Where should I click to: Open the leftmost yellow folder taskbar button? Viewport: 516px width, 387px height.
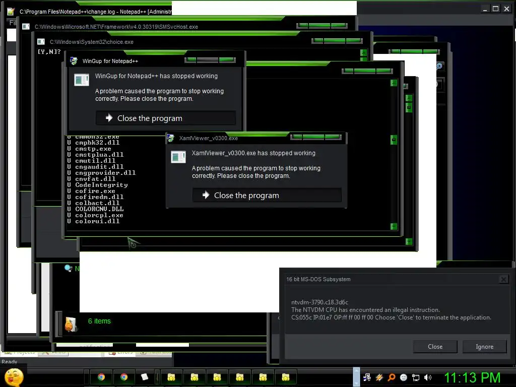tap(171, 377)
